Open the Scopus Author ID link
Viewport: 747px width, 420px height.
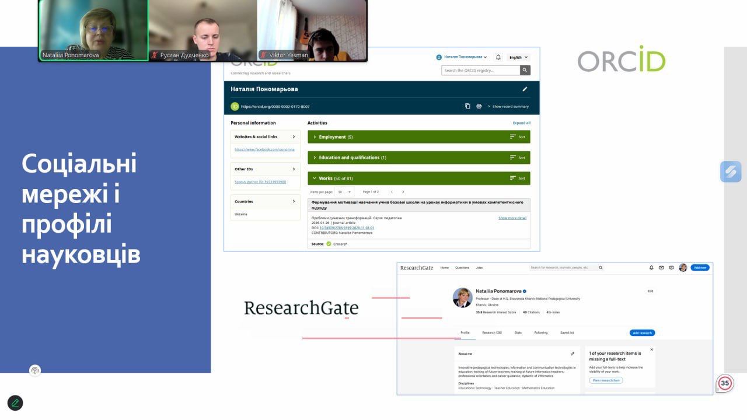pyautogui.click(x=260, y=182)
